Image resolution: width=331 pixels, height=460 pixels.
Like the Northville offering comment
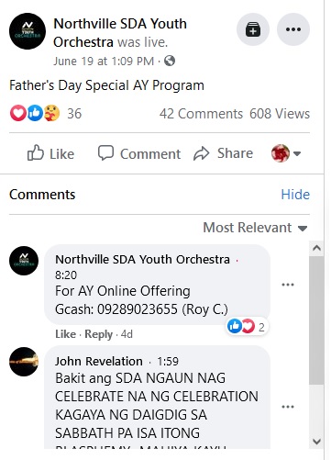65,334
